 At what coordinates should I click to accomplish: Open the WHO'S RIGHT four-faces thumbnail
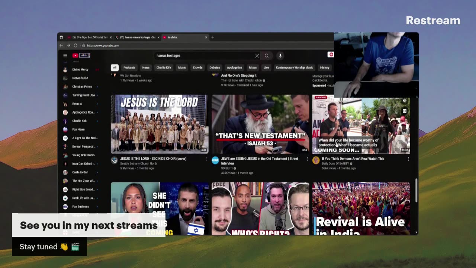pyautogui.click(x=260, y=208)
